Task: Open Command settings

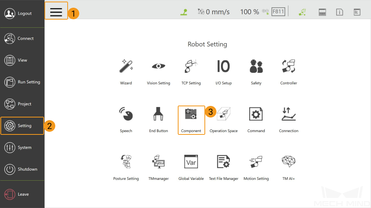Action: tap(256, 120)
